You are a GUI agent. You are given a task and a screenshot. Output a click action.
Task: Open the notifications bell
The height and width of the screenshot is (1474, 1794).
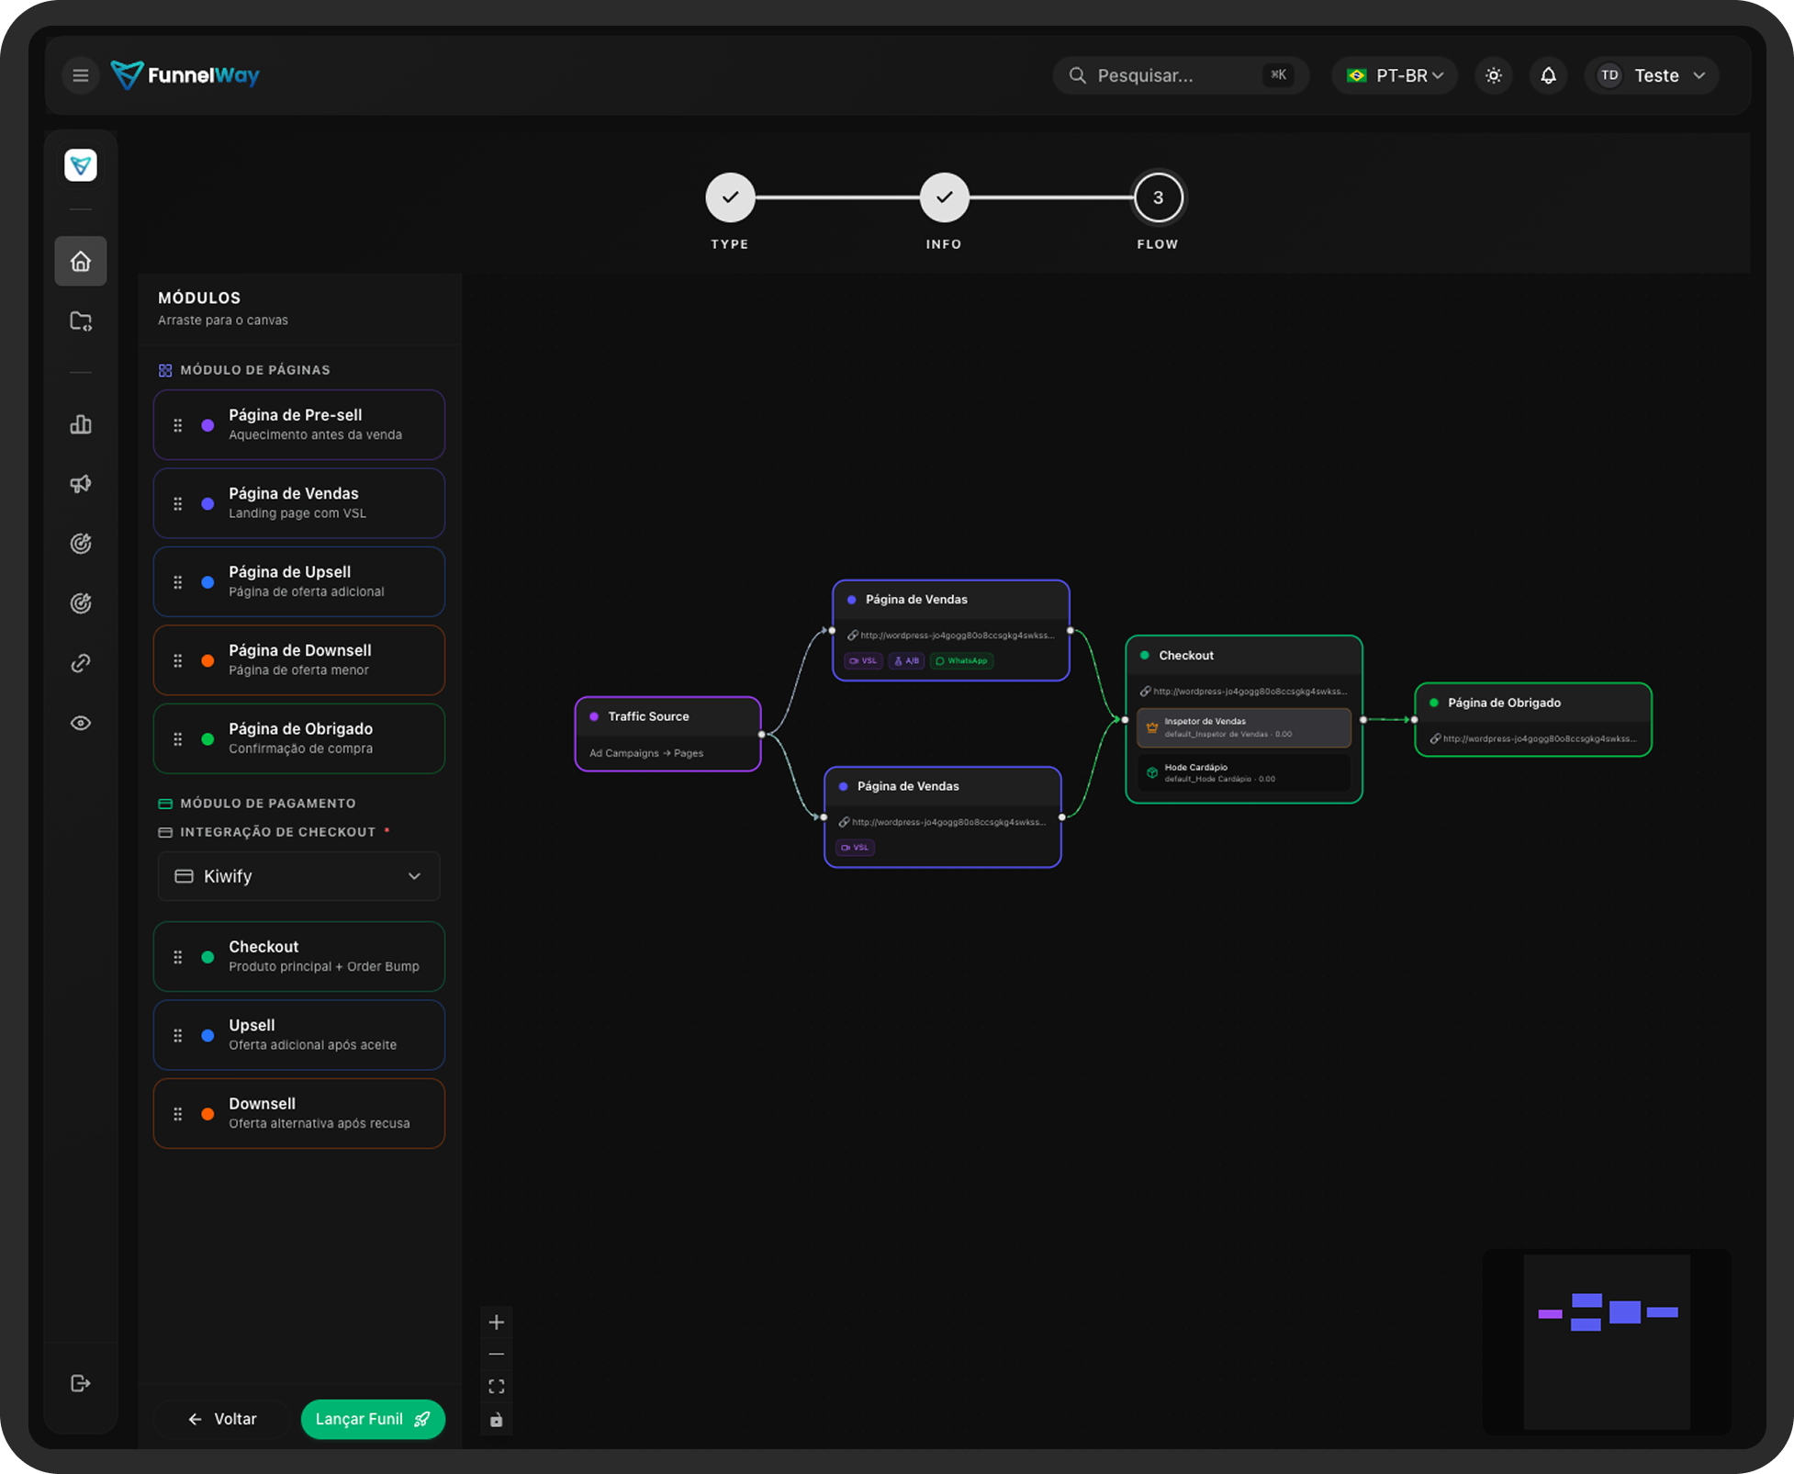(1548, 75)
